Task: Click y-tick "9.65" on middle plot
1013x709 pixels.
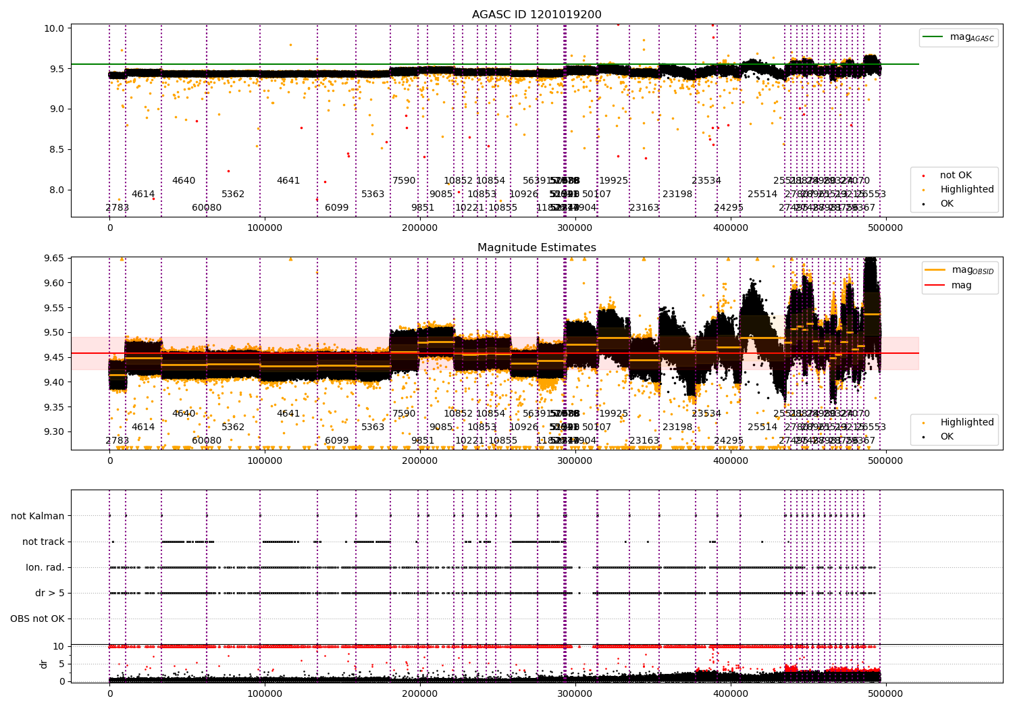Action: pyautogui.click(x=54, y=259)
